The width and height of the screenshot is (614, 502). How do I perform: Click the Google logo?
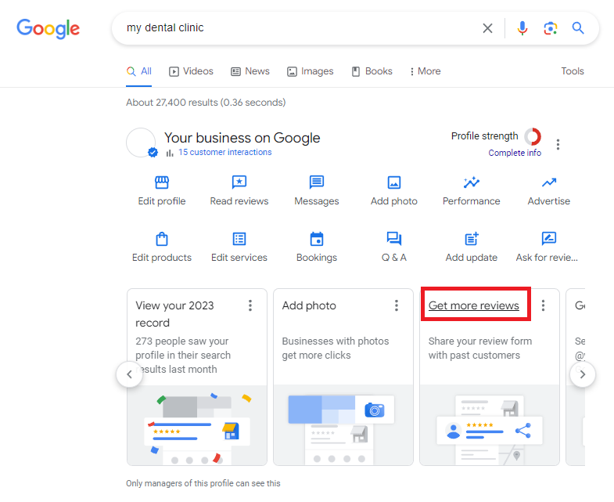pyautogui.click(x=48, y=29)
